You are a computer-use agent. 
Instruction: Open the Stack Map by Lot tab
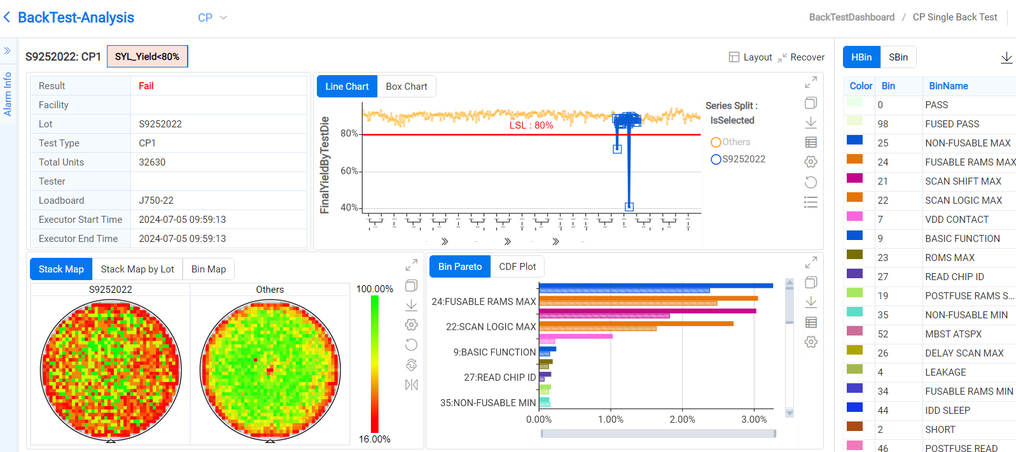click(x=137, y=269)
